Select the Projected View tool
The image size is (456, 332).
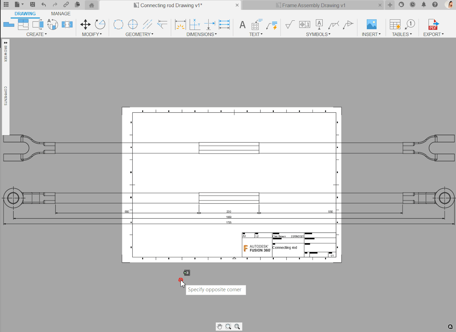(x=23, y=25)
